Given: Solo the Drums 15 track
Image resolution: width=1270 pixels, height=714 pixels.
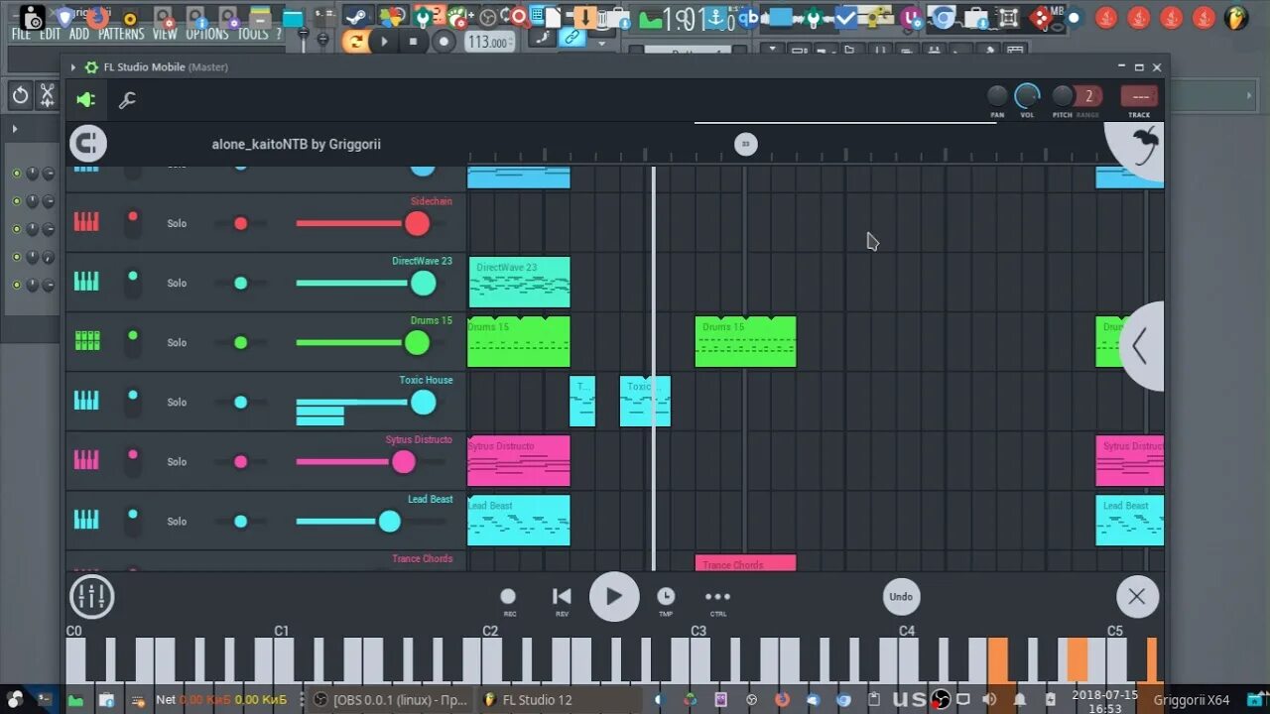Looking at the screenshot, I should (177, 342).
